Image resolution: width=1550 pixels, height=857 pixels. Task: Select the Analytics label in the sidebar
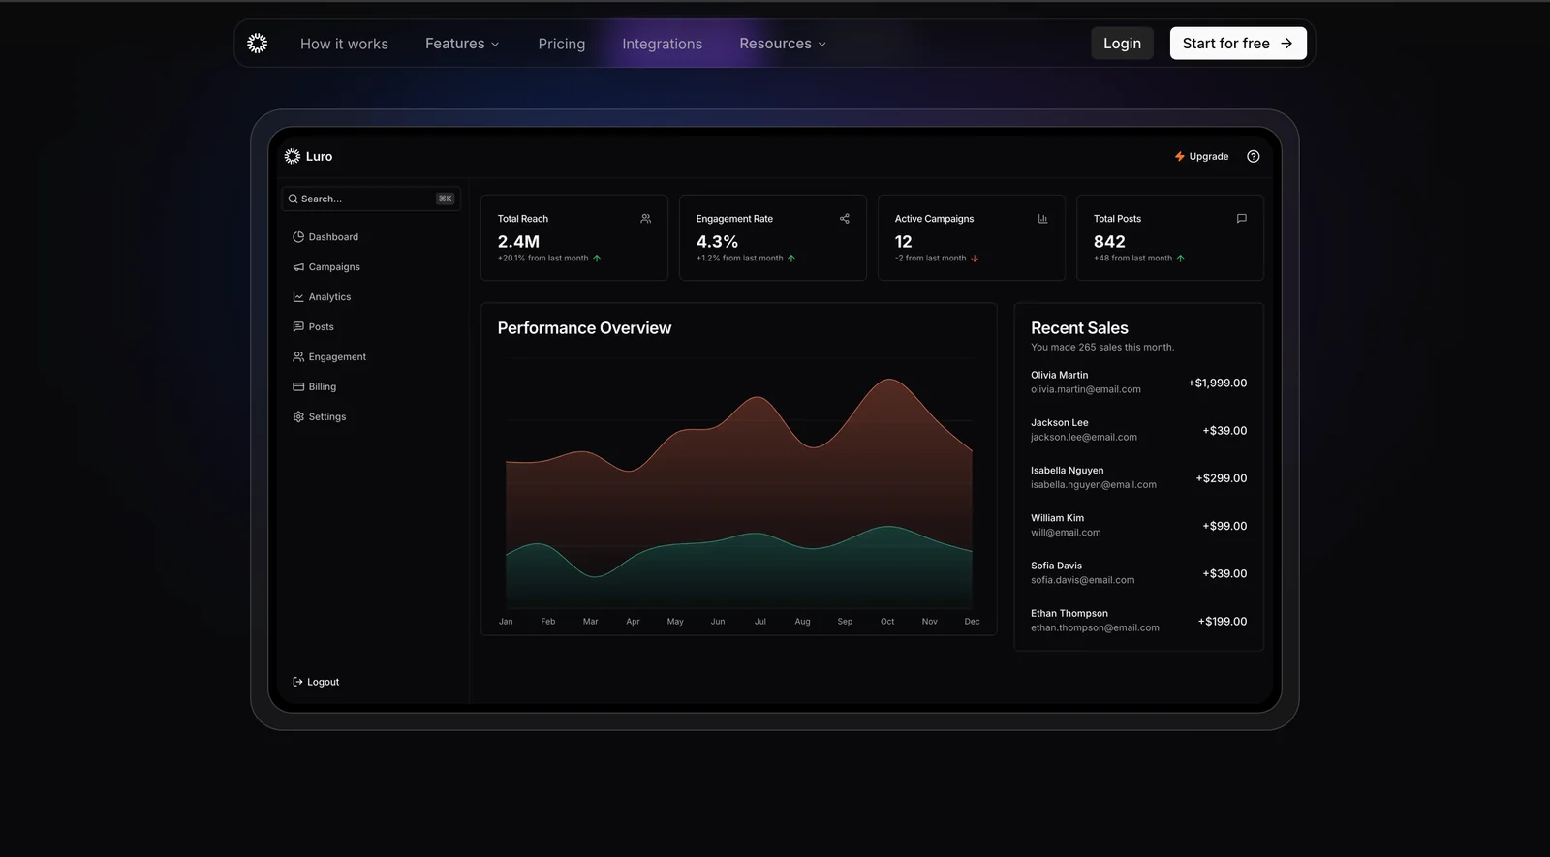[x=329, y=296]
